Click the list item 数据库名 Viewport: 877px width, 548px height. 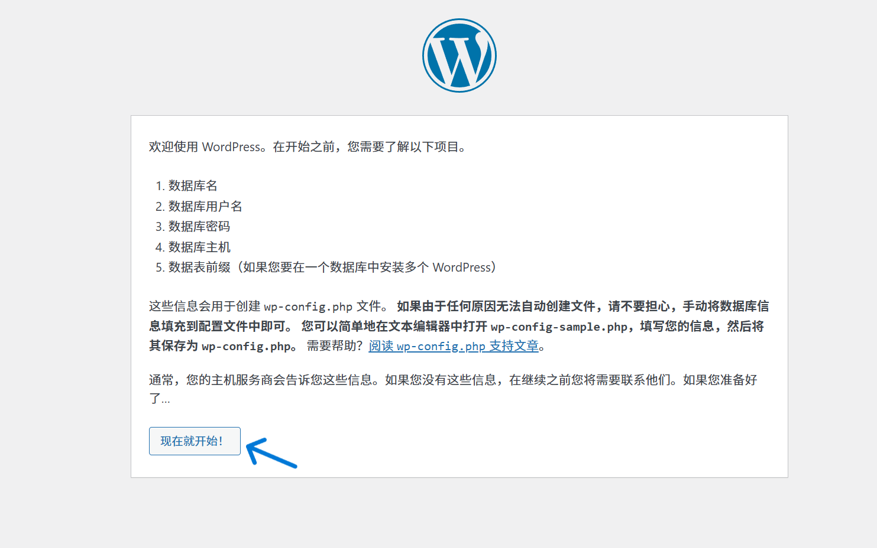click(193, 186)
